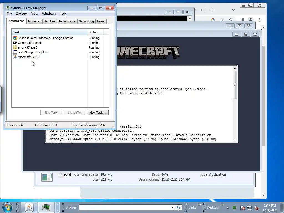
Task: Click the crash report scrollbar thumb
Action: point(235,85)
